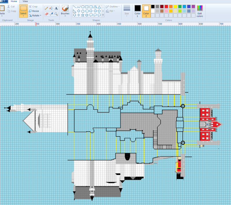Choose the Six-point star shape
Screen dimensions: 231x205
click(87, 15)
